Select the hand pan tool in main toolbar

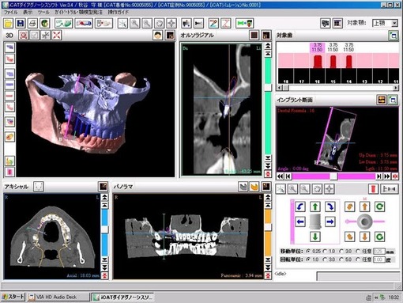click(159, 24)
